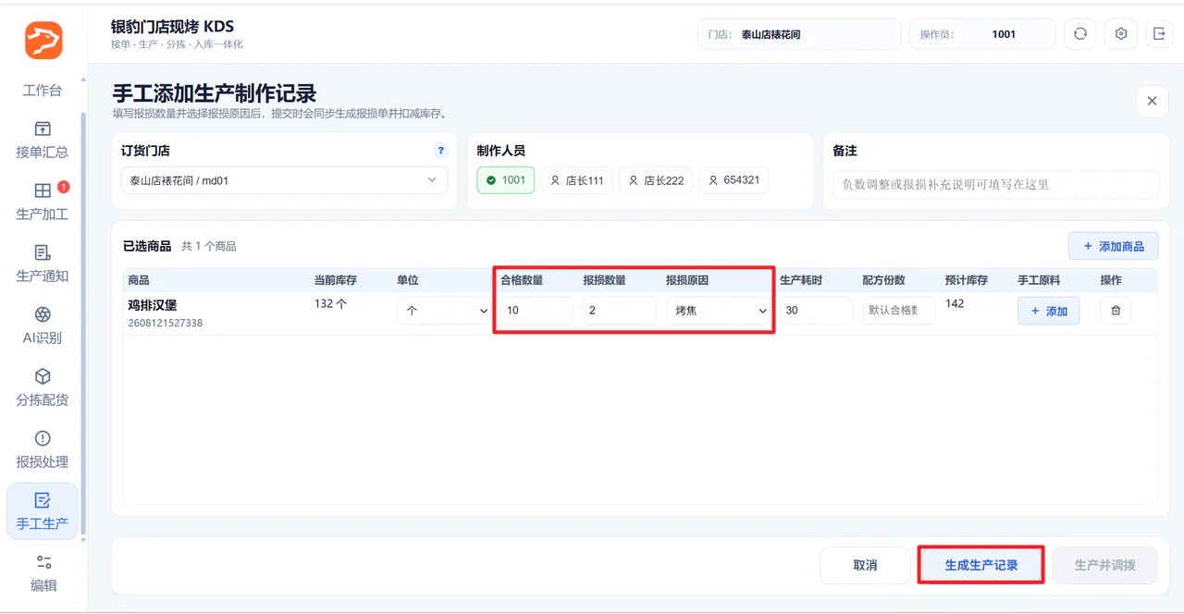Viewport: 1184px width, 614px height.
Task: Click the 生成生产记录 button
Action: click(981, 565)
